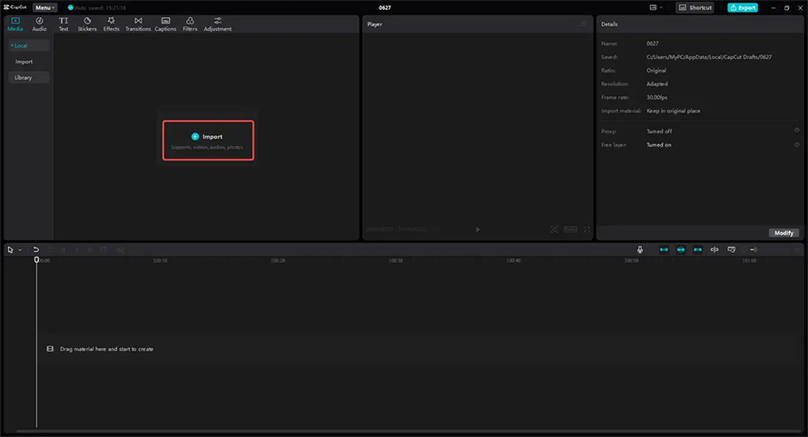Click the Export button
Image resolution: width=808 pixels, height=437 pixels.
[x=743, y=8]
